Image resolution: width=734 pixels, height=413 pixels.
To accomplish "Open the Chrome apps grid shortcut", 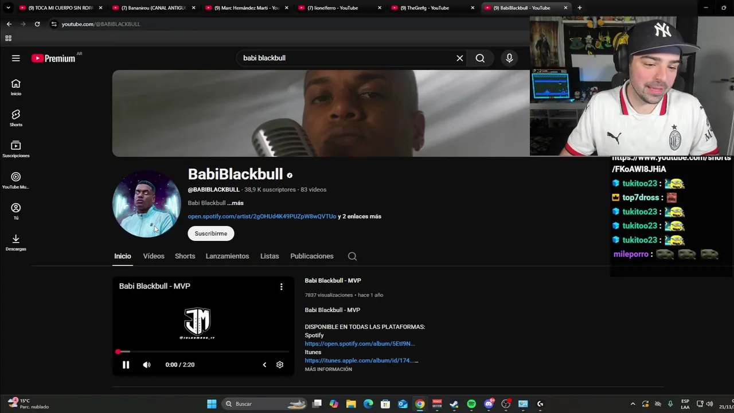I will pos(8,38).
